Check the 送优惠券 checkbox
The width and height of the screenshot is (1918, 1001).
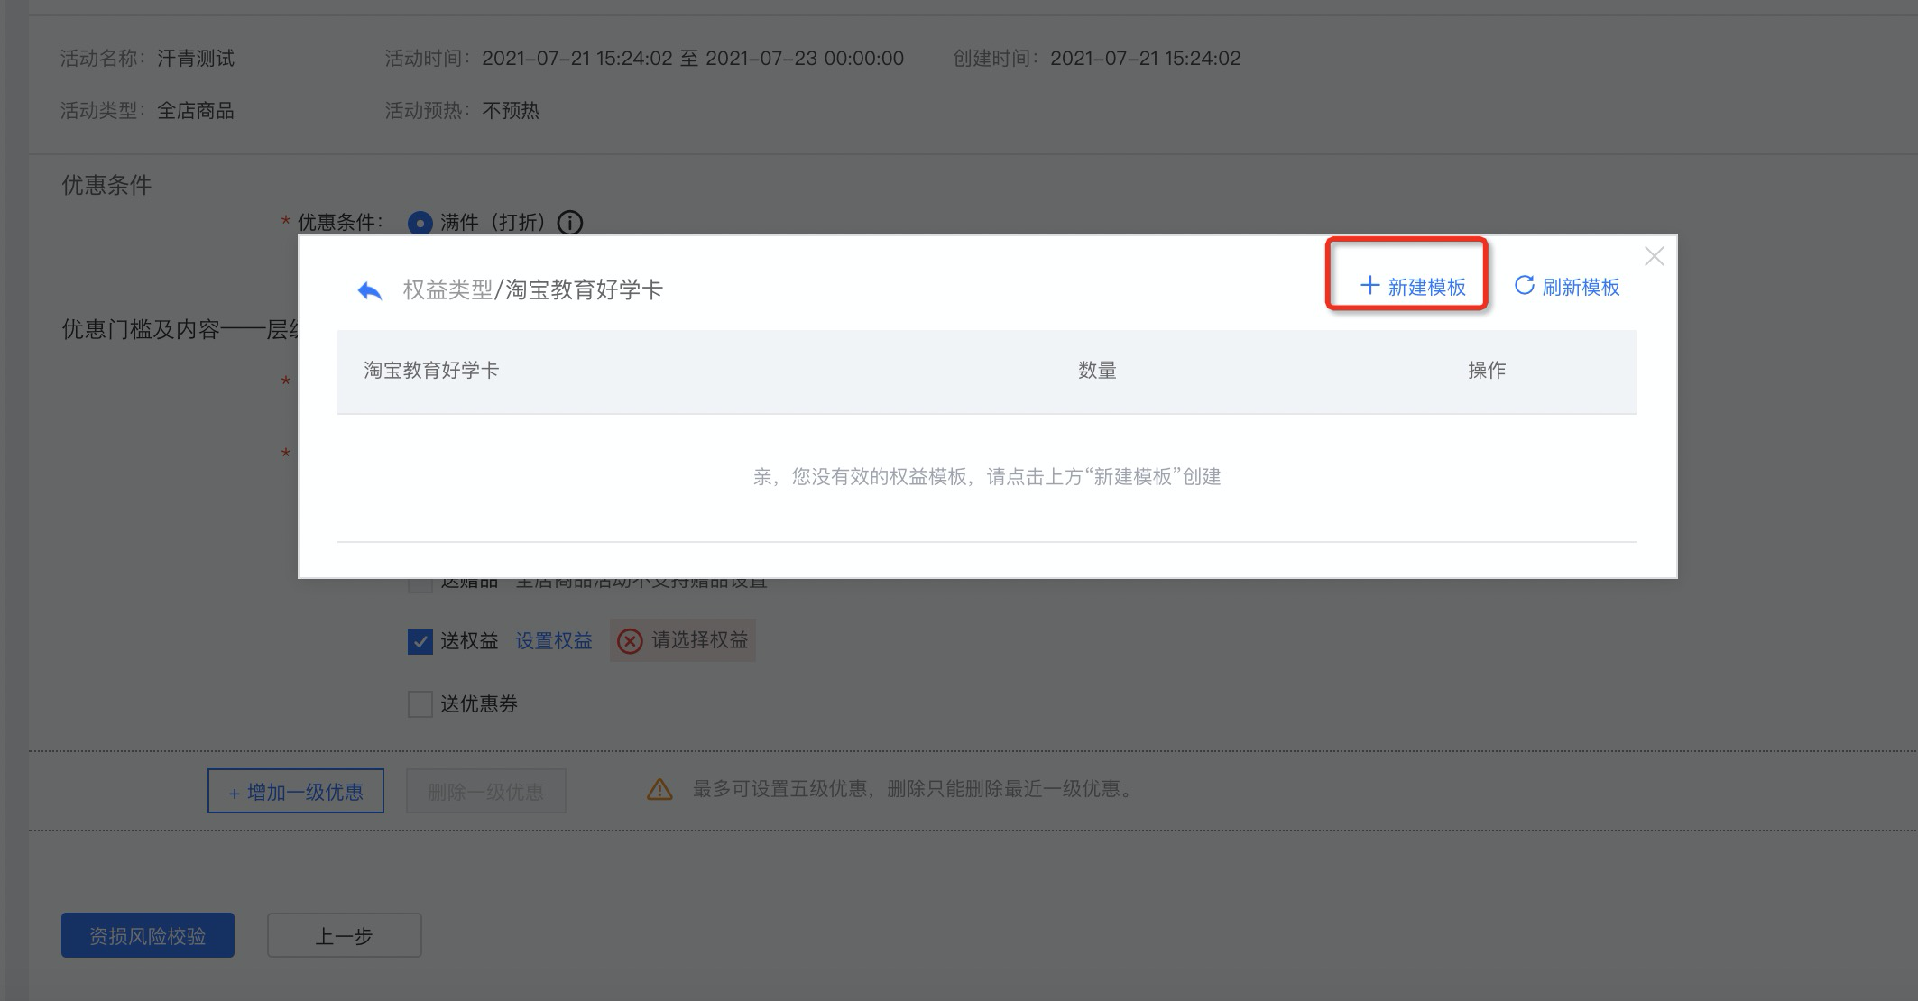pos(420,704)
